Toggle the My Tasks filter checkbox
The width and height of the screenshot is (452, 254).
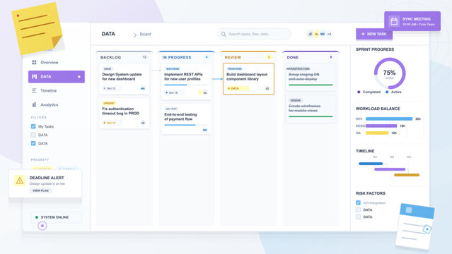tap(33, 126)
